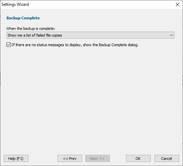The width and height of the screenshot is (183, 166).
Task: Click the greyed-out Next >> button
Action: (x=97, y=159)
